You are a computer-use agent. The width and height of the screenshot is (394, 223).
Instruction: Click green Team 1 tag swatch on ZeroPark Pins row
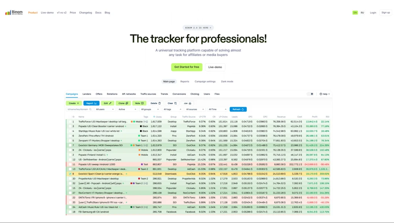click(x=139, y=136)
